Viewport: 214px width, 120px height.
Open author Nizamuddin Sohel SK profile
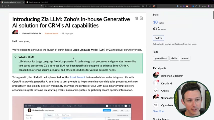(31, 33)
